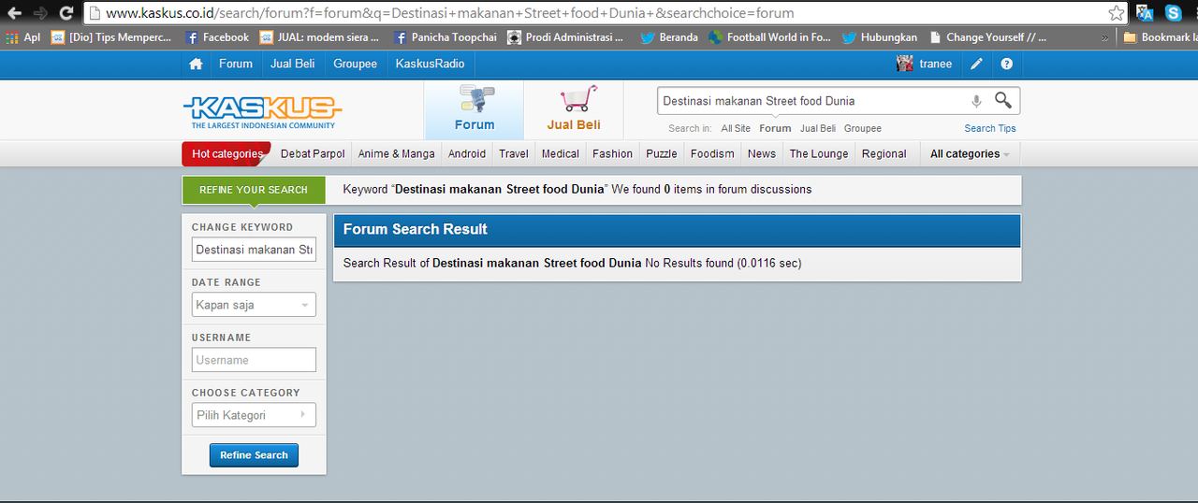The image size is (1198, 503).
Task: Open Android category
Action: (467, 153)
